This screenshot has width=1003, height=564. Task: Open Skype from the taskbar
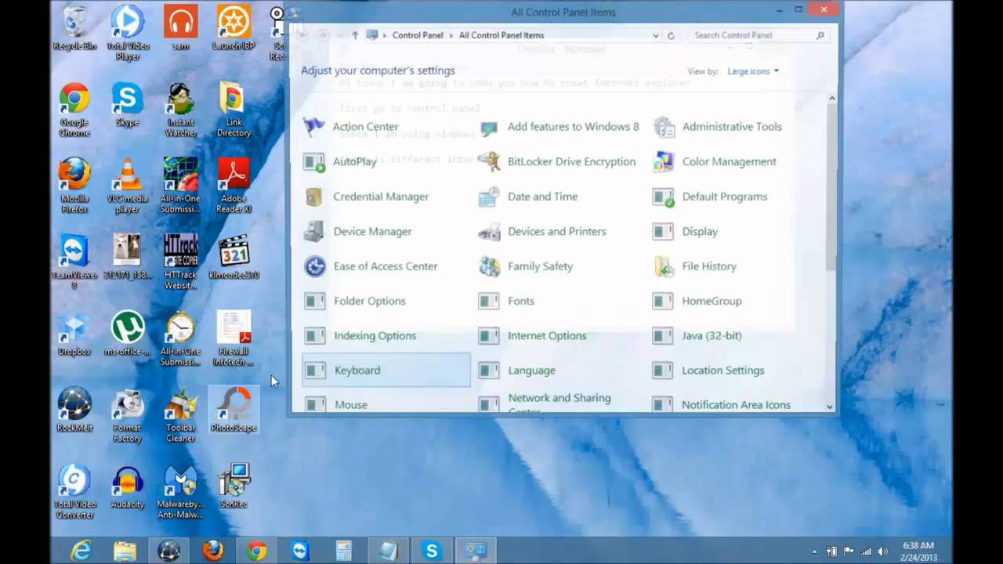click(432, 551)
